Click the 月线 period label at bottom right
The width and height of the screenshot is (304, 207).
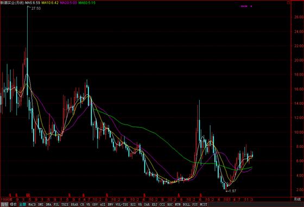[297, 199]
